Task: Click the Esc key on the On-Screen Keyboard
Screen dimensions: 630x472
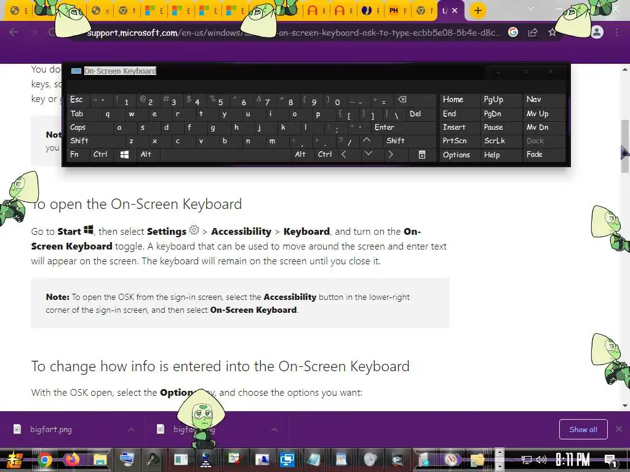Action: pyautogui.click(x=78, y=100)
